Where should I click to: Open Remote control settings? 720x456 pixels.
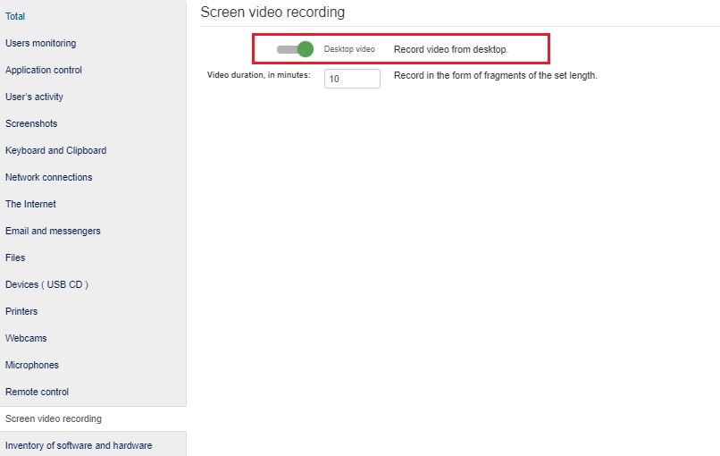(37, 392)
